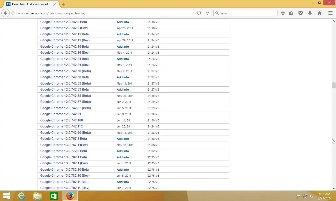
Task: Select the Download Old Versions tab
Action: pos(31,4)
